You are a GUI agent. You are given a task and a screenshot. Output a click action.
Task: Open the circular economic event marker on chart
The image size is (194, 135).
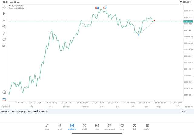105,8
